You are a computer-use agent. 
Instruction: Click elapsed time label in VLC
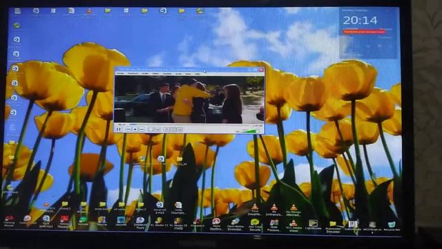(x=122, y=124)
